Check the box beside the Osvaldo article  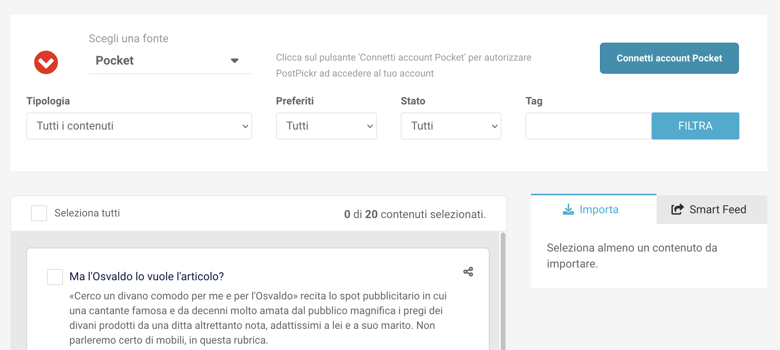(x=55, y=277)
